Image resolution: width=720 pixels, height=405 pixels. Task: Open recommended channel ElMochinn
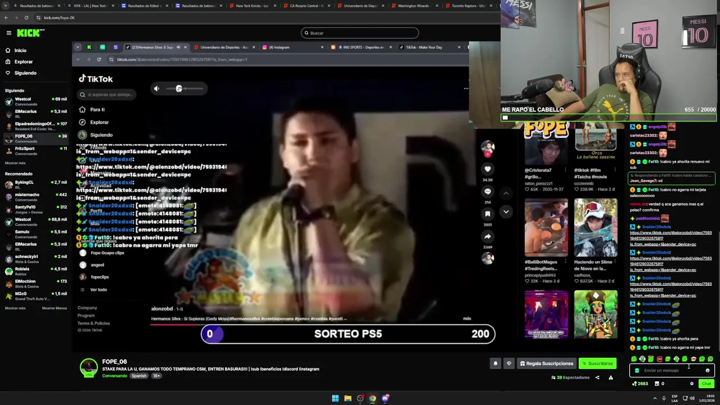point(36,283)
